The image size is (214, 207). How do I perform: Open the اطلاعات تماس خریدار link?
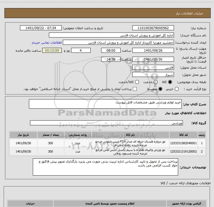[x=47, y=43]
